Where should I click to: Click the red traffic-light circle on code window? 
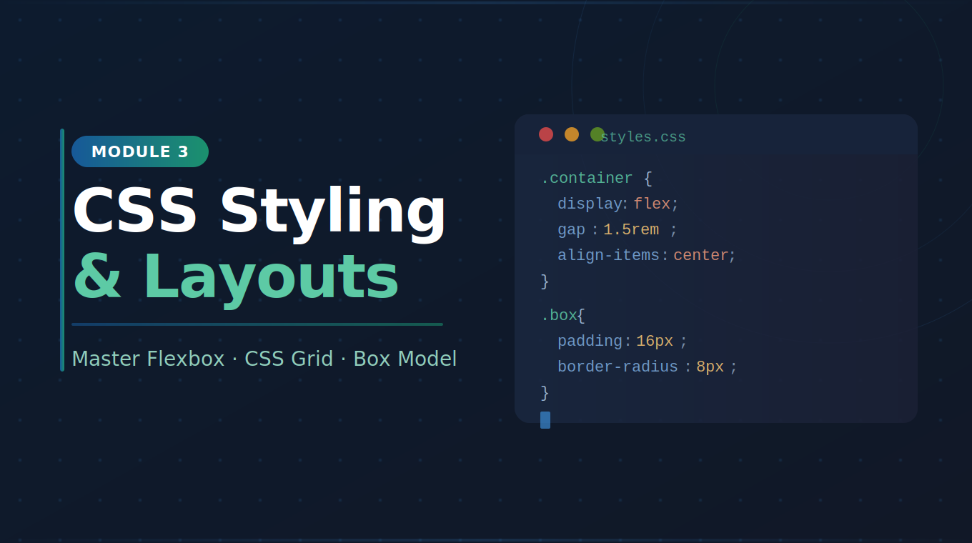tap(546, 134)
